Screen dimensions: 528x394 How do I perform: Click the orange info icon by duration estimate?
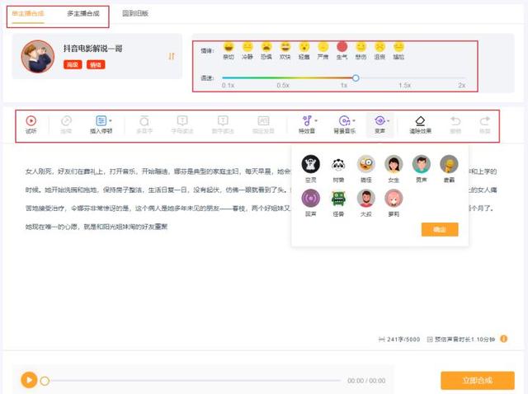tap(504, 339)
